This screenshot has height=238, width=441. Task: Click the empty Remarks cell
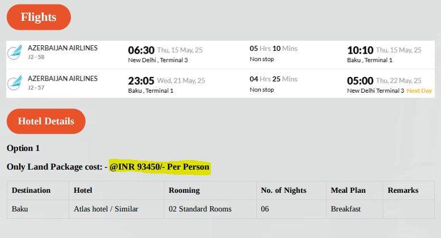click(409, 209)
